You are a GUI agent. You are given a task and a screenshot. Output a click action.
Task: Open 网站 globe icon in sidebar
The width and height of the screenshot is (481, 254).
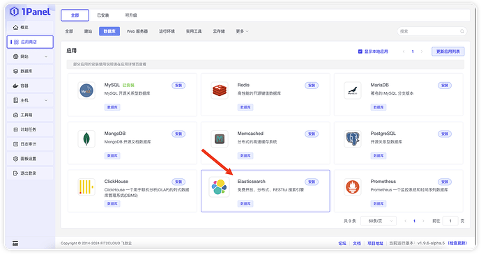[15, 56]
